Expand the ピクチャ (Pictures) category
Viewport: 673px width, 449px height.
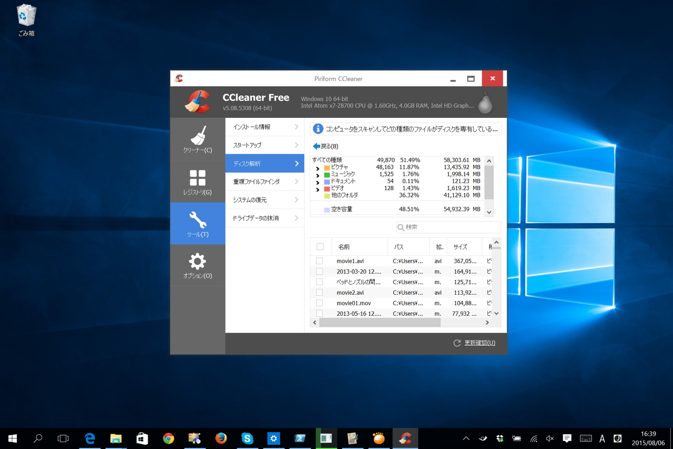pyautogui.click(x=318, y=168)
